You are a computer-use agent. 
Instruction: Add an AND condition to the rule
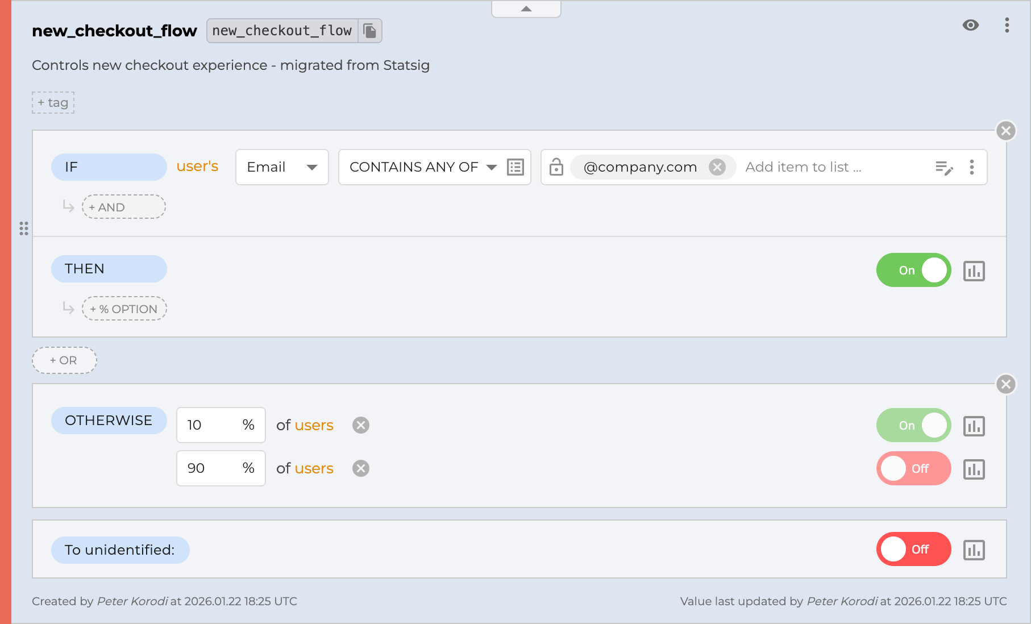click(123, 206)
